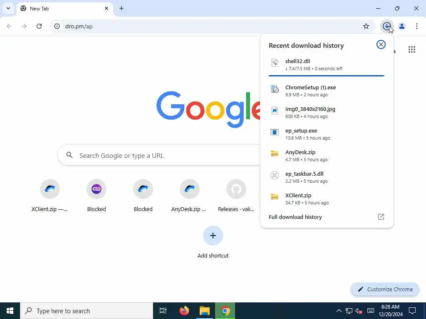This screenshot has width=426, height=319.
Task: Expand the tab search dropdown arrow
Action: [8, 8]
